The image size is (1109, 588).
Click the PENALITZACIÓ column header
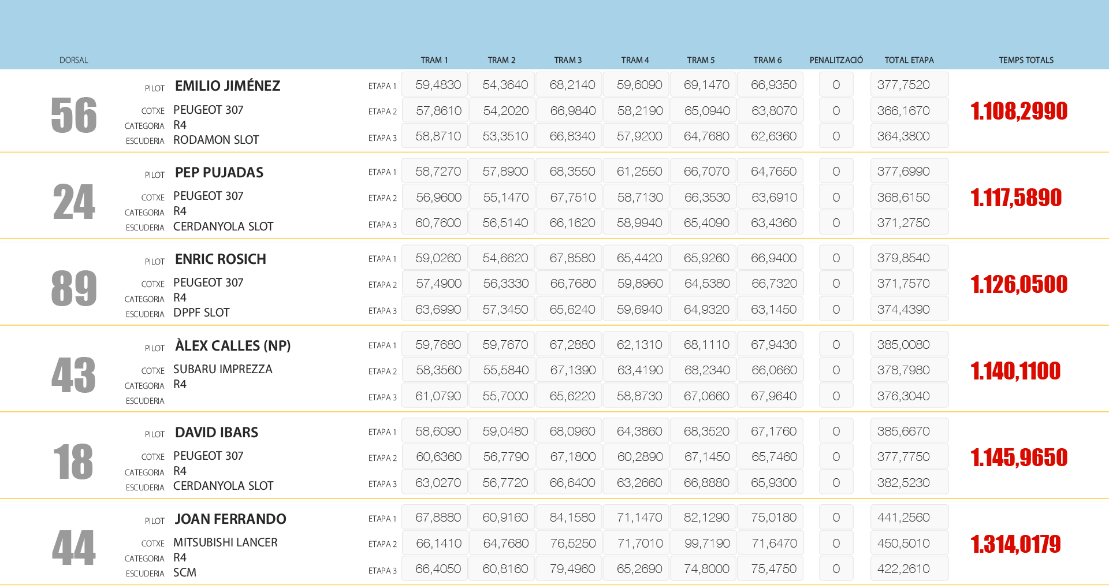[x=836, y=60]
